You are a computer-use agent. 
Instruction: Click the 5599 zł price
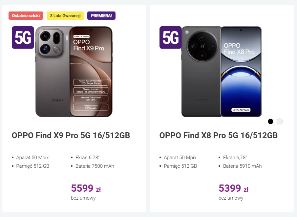pyautogui.click(x=86, y=188)
